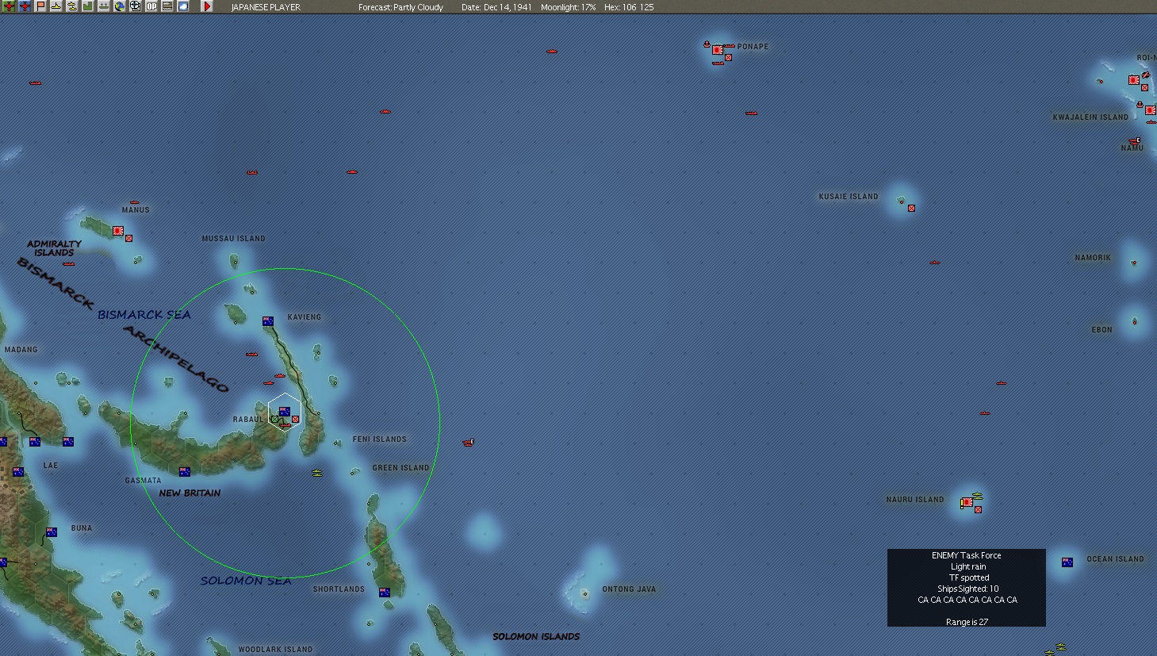Click the ENEMY Task Force tooltip heading
1157x656 pixels.
967,555
